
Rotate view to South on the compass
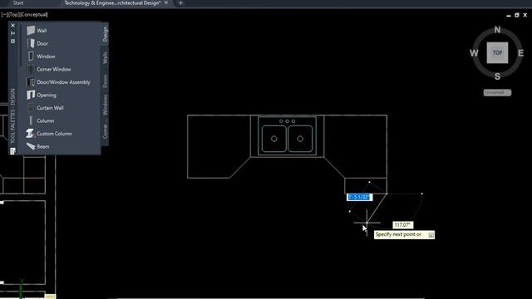(x=497, y=76)
